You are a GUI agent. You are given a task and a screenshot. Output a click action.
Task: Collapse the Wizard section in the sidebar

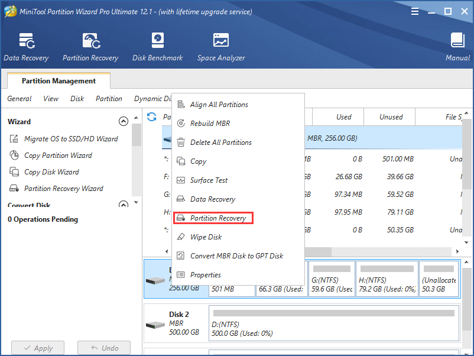[124, 121]
